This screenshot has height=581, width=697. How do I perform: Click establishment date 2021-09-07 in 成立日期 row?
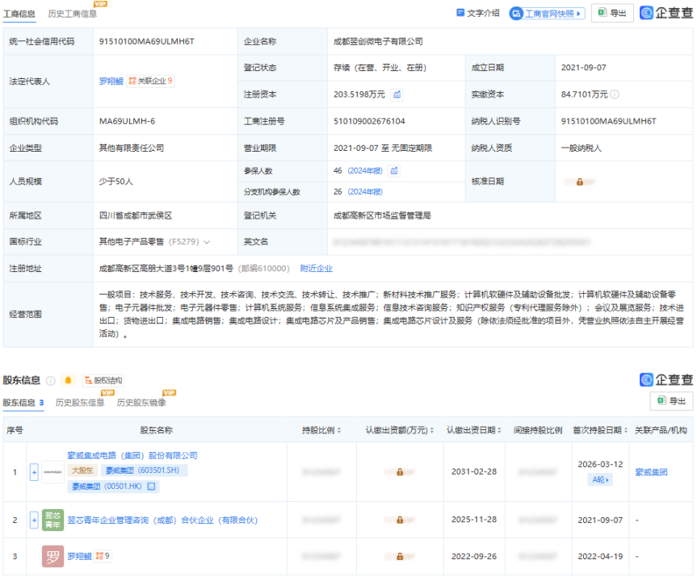(584, 68)
